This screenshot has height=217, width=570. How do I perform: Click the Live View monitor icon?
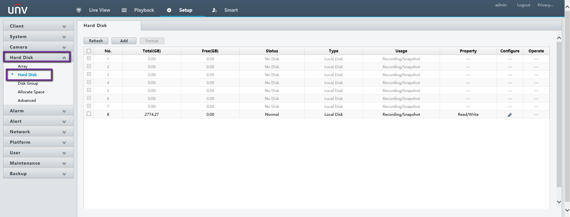point(79,10)
